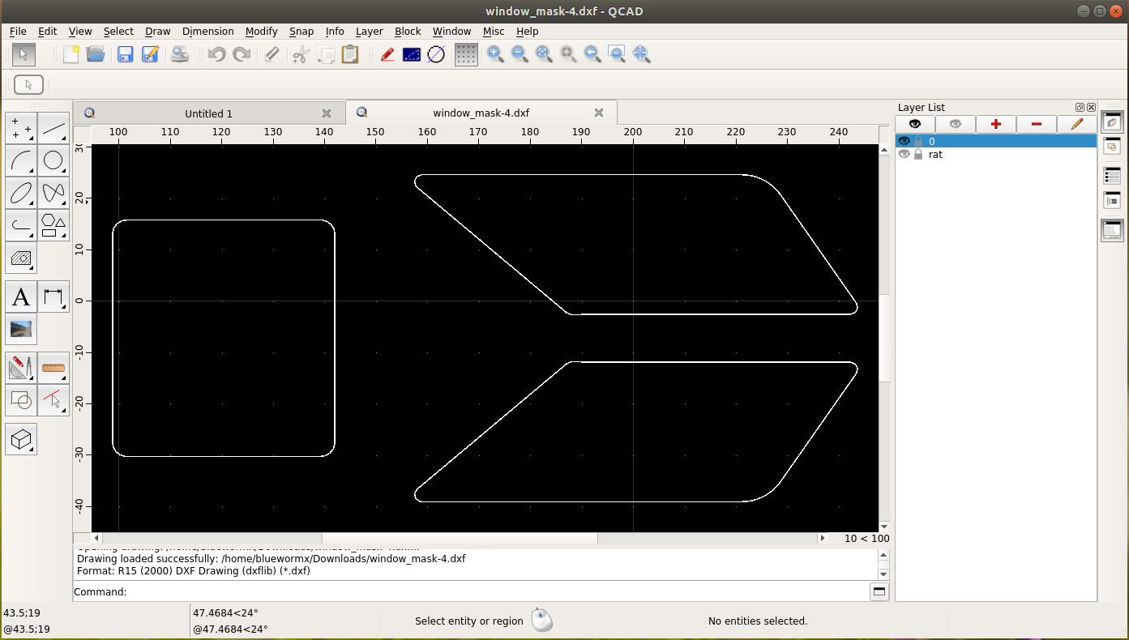This screenshot has height=640, width=1129.
Task: Open the Hatch tool
Action: 21,258
